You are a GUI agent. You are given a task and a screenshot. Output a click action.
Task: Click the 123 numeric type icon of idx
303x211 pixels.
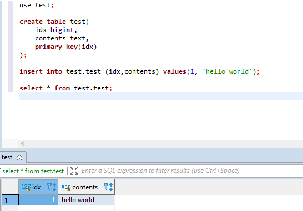pos(26,187)
